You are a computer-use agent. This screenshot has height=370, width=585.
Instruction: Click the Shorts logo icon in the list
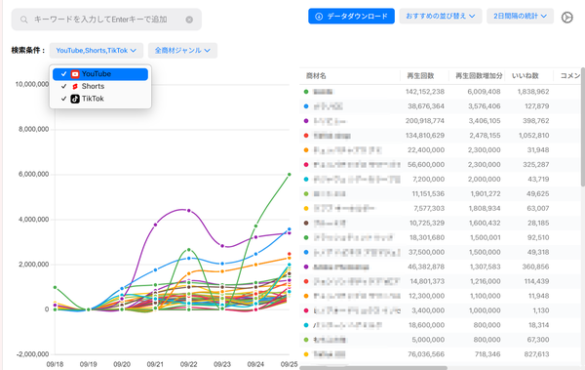pyautogui.click(x=75, y=86)
